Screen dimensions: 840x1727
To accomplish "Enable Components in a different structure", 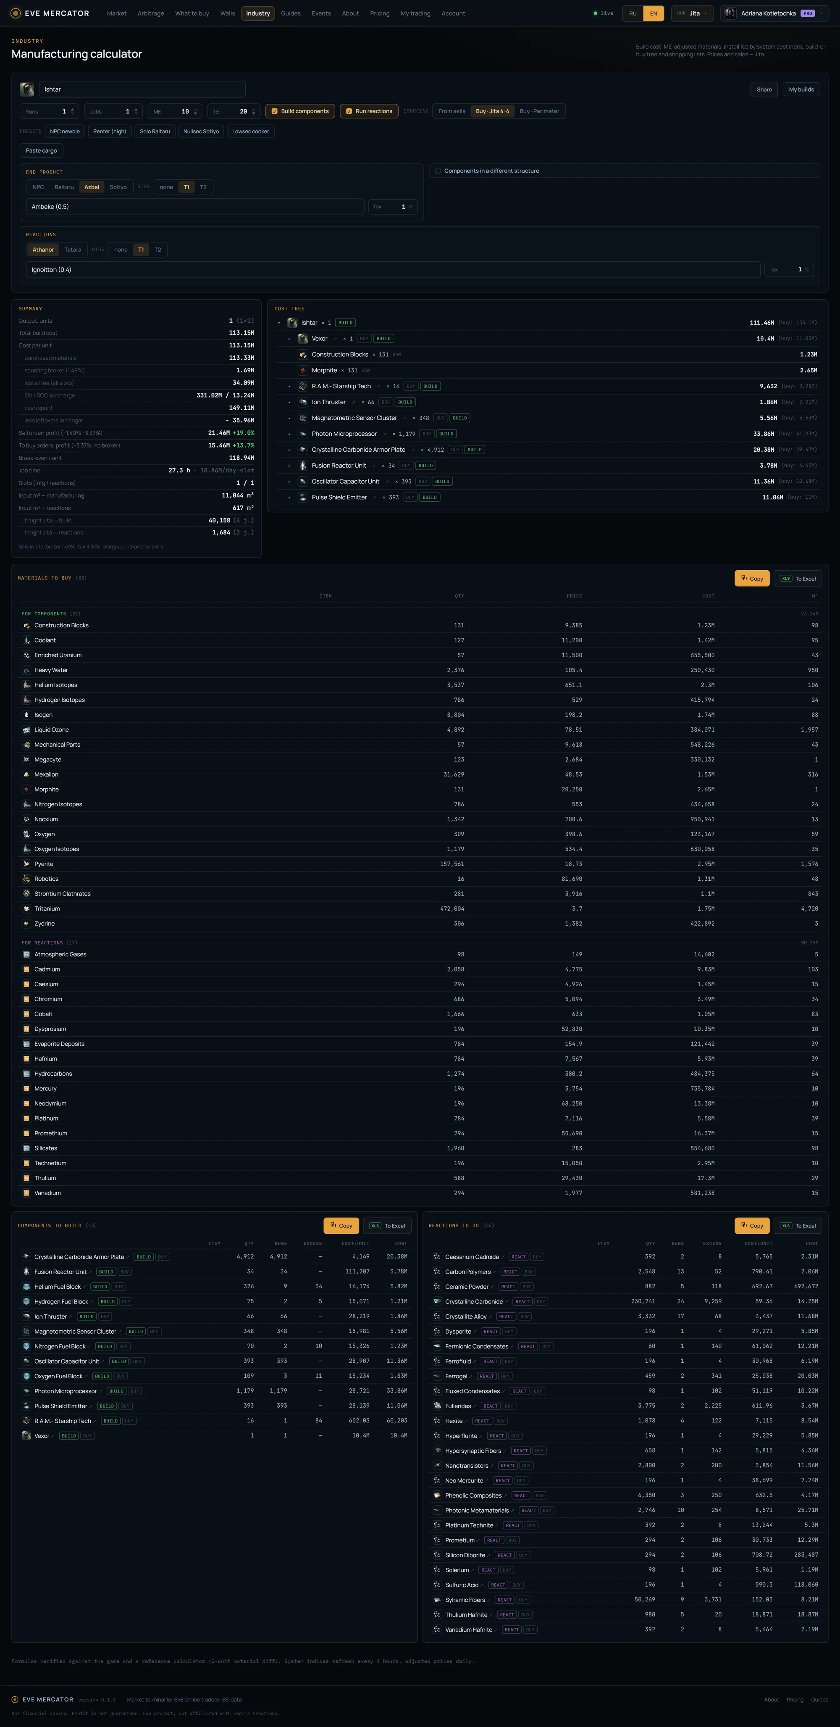I will [x=438, y=171].
